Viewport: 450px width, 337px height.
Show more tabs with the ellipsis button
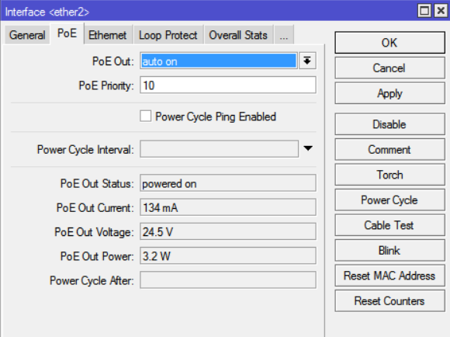[x=283, y=35]
